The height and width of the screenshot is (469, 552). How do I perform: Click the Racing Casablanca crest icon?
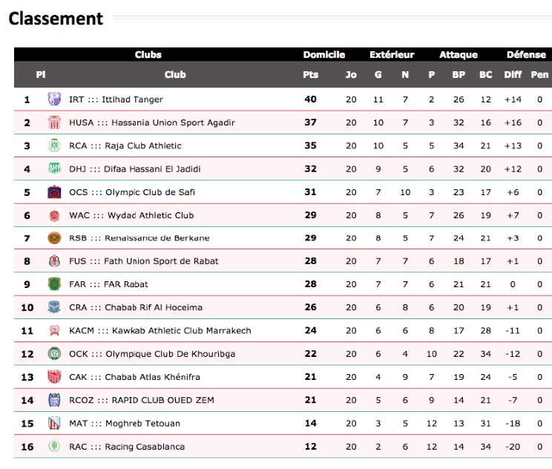click(x=54, y=446)
